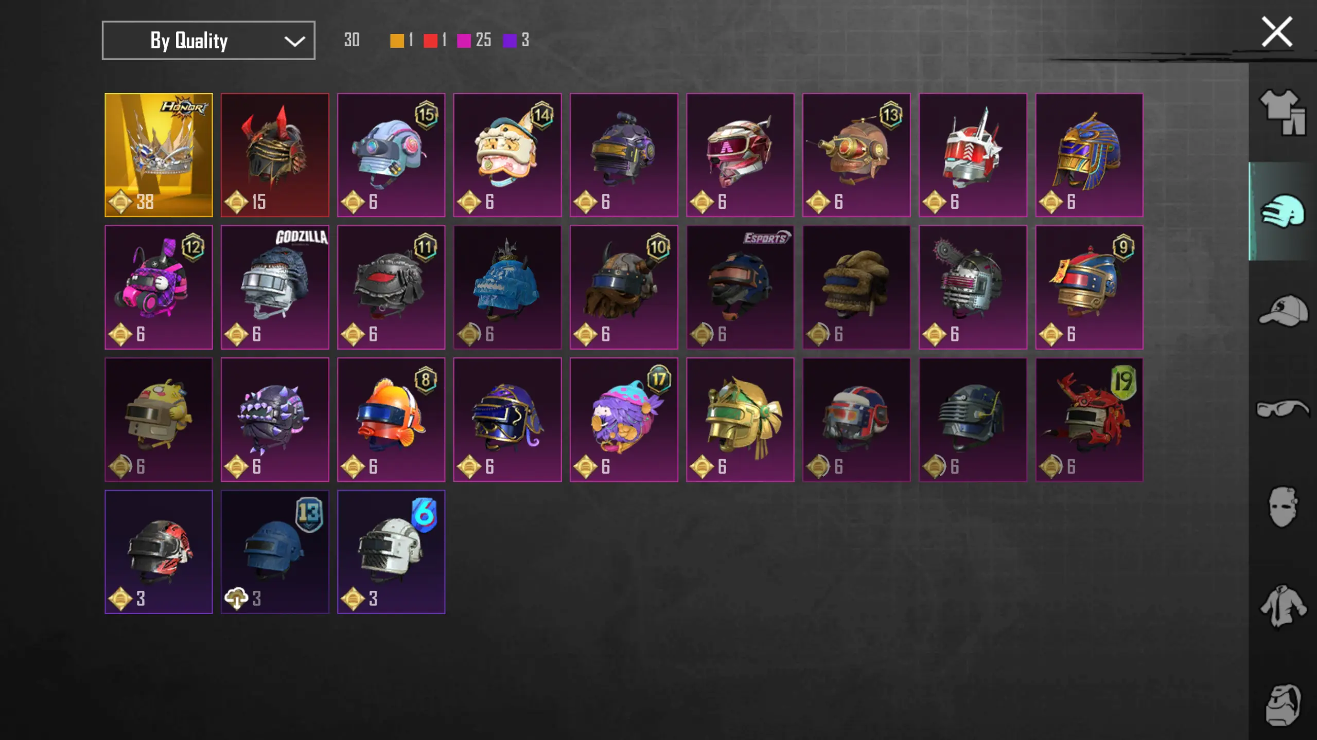This screenshot has width=1317, height=740.
Task: Open the outfits category shirt icon
Action: 1283,112
